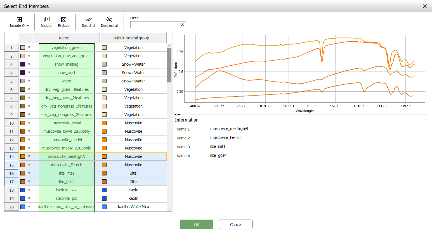The image size is (432, 233).
Task: Click the Include icon in toolbar
Action: (47, 20)
